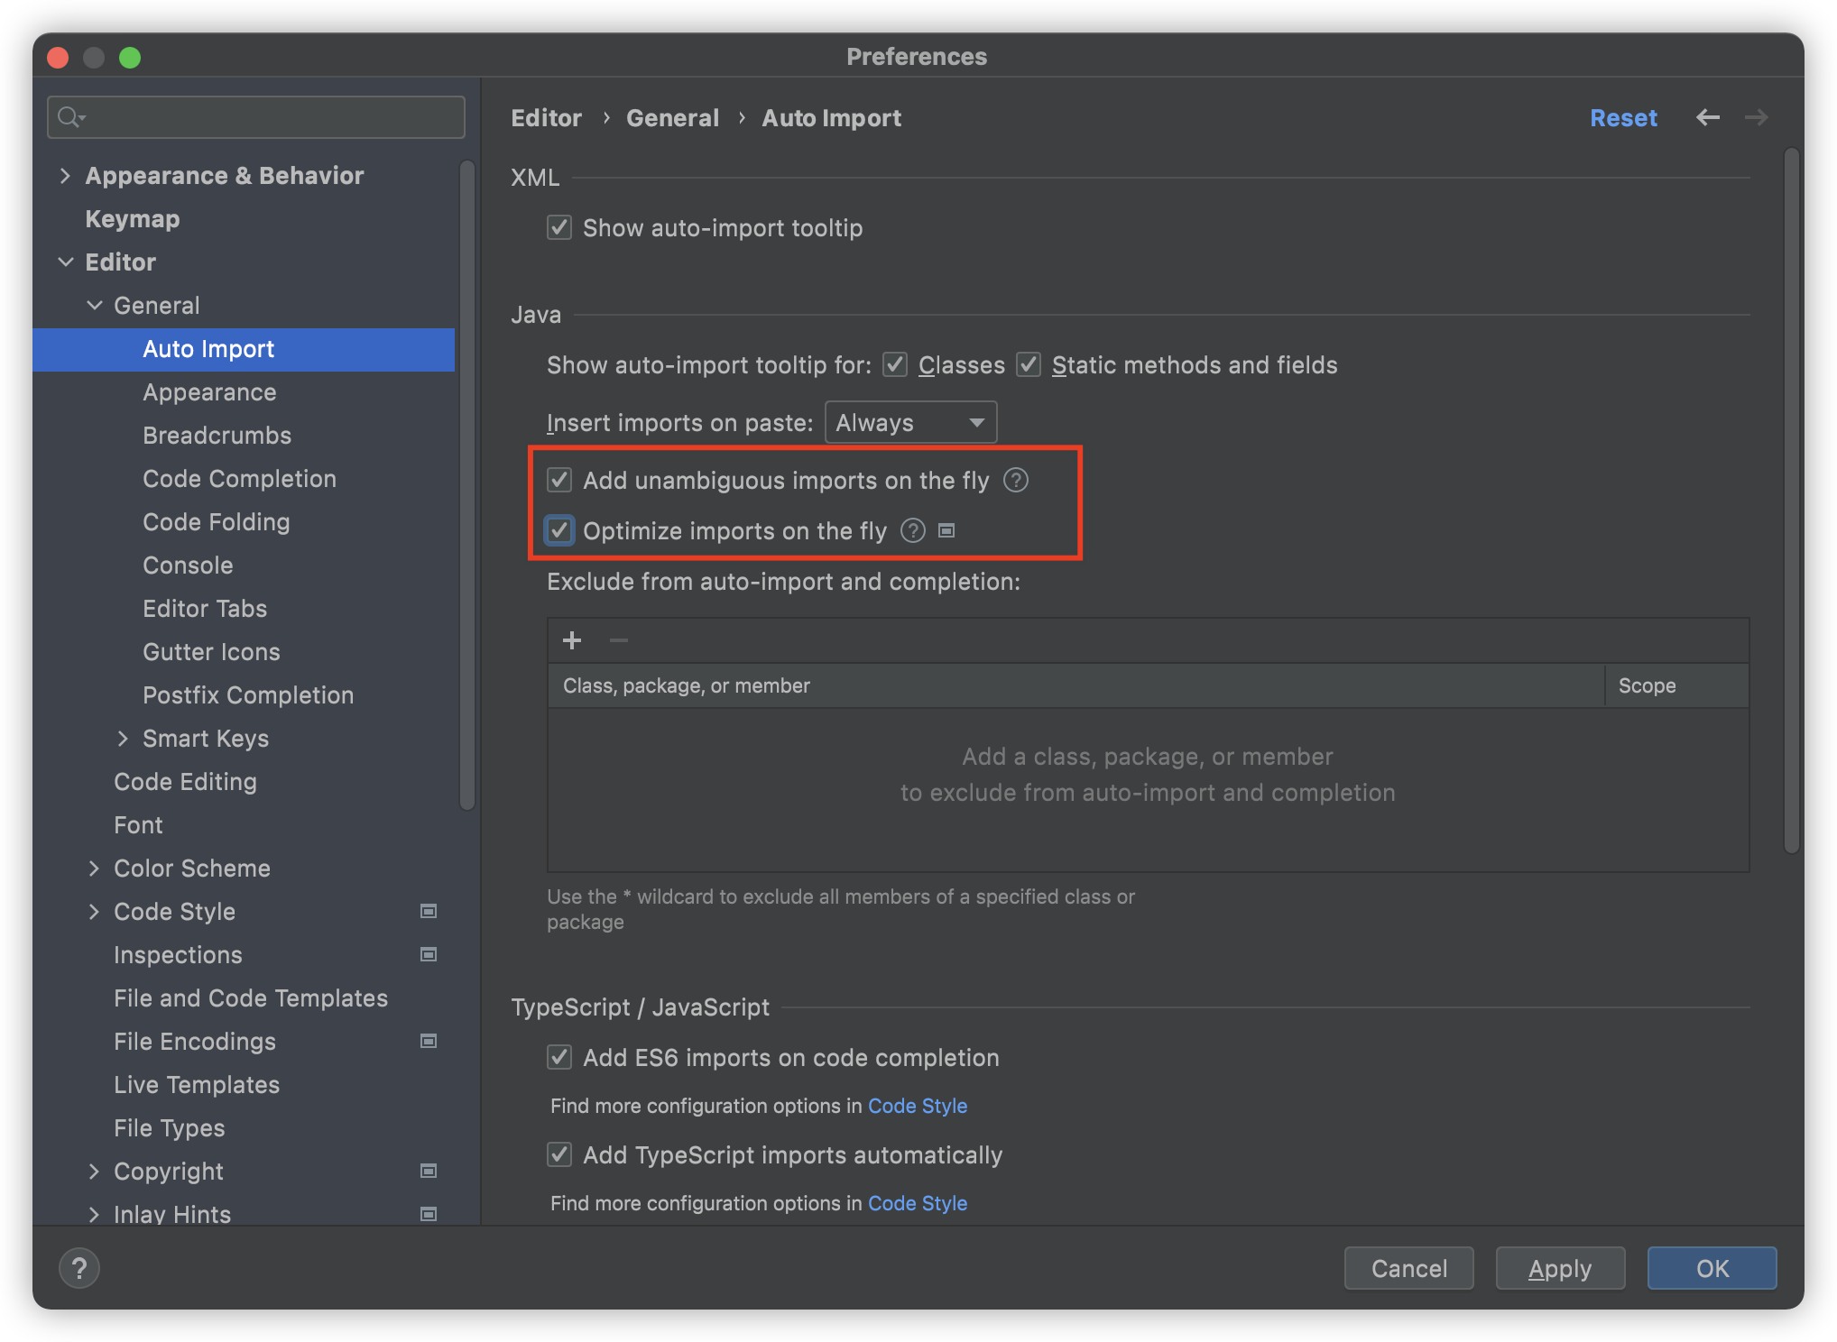Click the sidebar tree vertical scrollbar
Screen dimensions: 1837x1342
pos(466,485)
